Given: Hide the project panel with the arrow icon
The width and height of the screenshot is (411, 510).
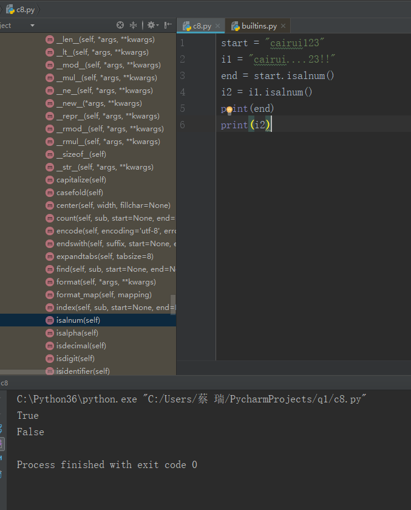Looking at the screenshot, I should [168, 25].
